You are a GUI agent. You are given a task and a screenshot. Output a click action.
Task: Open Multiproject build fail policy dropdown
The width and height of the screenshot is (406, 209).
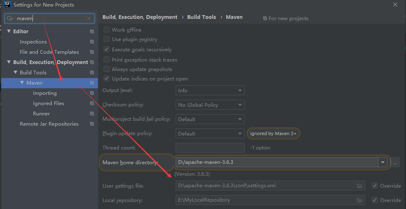[210, 119]
